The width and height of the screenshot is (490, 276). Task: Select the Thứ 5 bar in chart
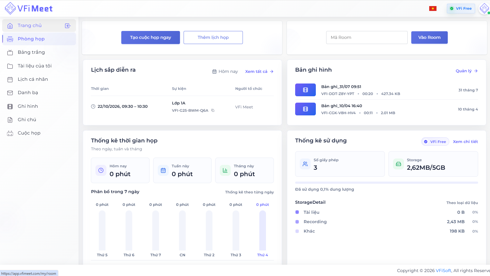(102, 230)
